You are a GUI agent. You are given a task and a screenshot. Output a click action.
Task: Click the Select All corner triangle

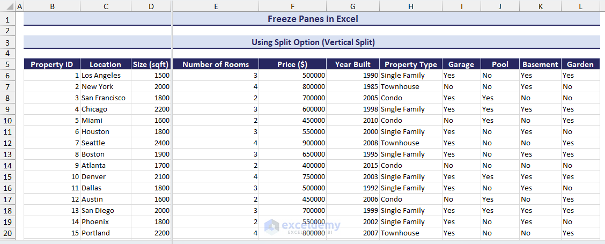(8, 6)
